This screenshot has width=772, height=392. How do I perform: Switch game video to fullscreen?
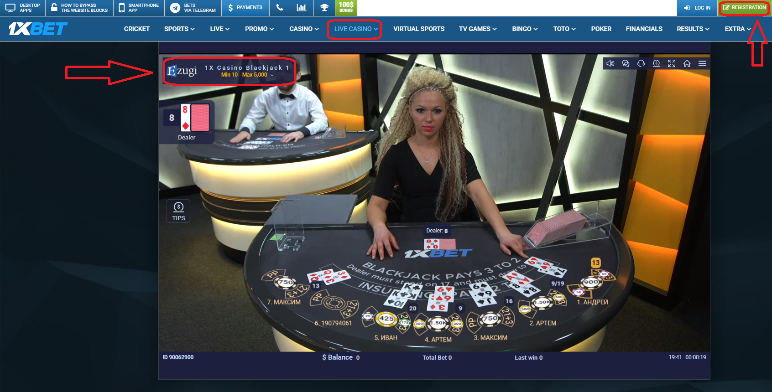672,63
